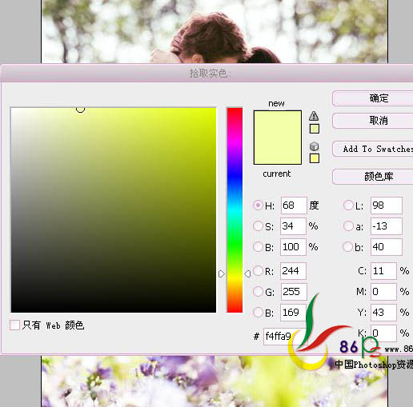Click the G field showing 255
413x407 pixels.
(294, 292)
